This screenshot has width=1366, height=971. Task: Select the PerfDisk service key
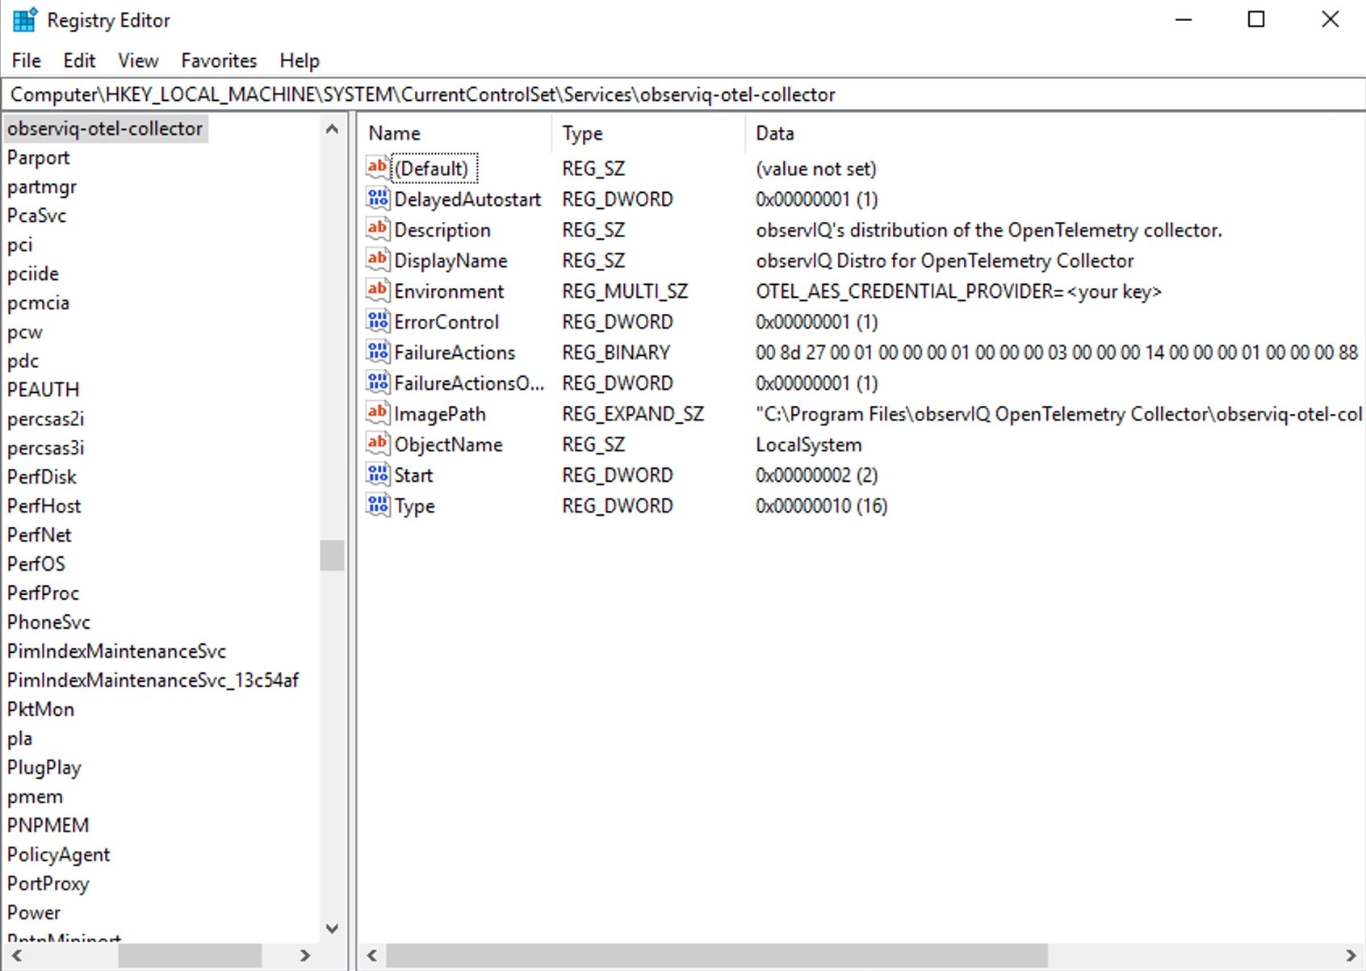(x=41, y=476)
